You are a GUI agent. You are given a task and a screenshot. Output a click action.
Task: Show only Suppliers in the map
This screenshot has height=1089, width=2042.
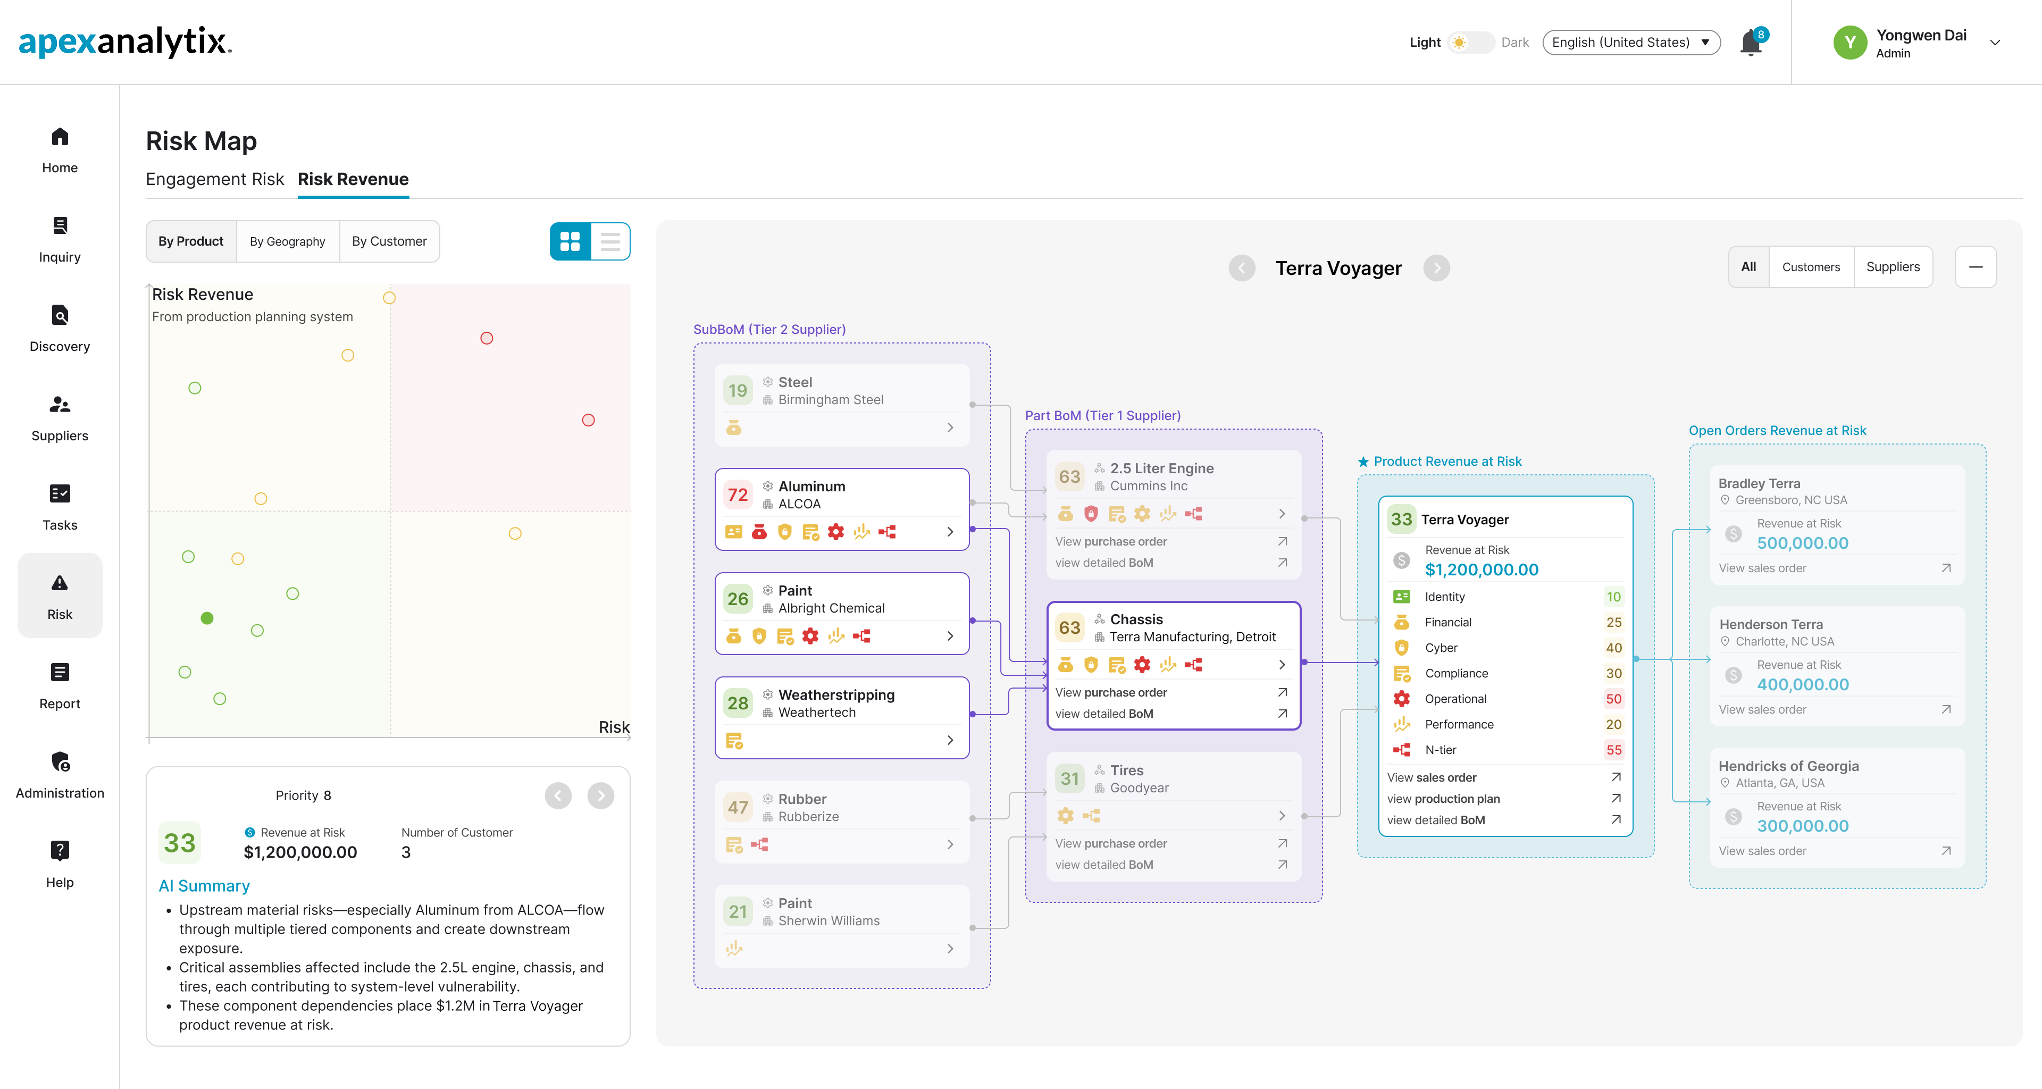click(1892, 267)
